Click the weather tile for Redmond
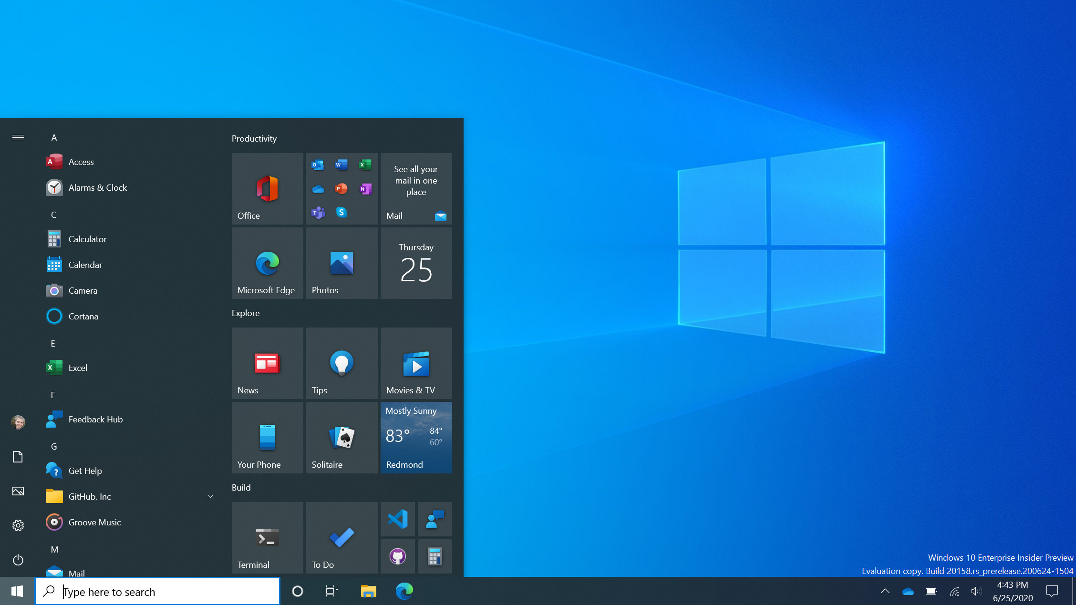 [415, 437]
